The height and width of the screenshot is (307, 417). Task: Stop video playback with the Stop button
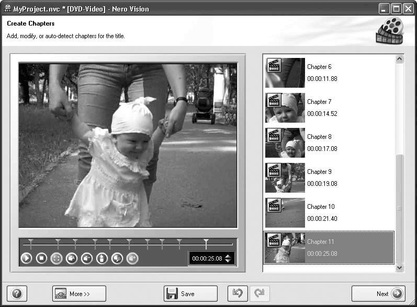click(x=42, y=258)
